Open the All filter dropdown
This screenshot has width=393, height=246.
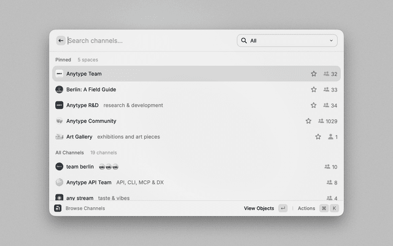tap(287, 41)
